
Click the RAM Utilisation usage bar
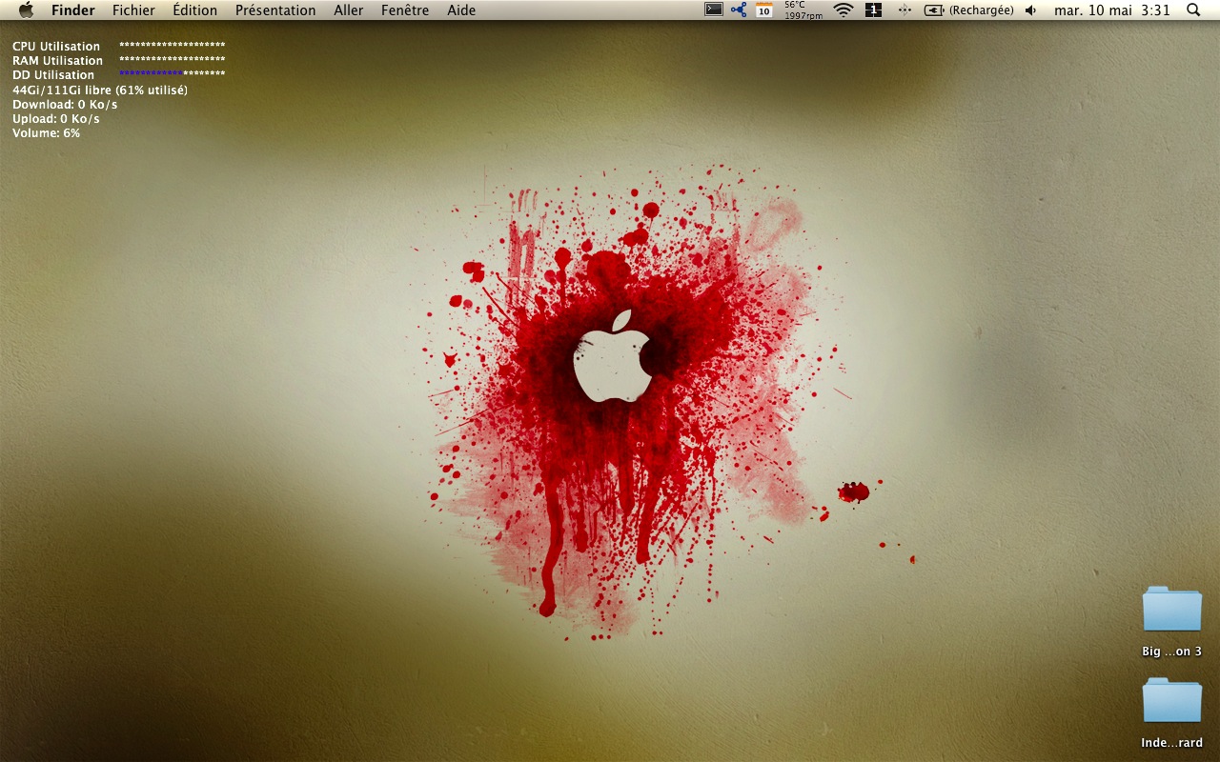pos(173,59)
